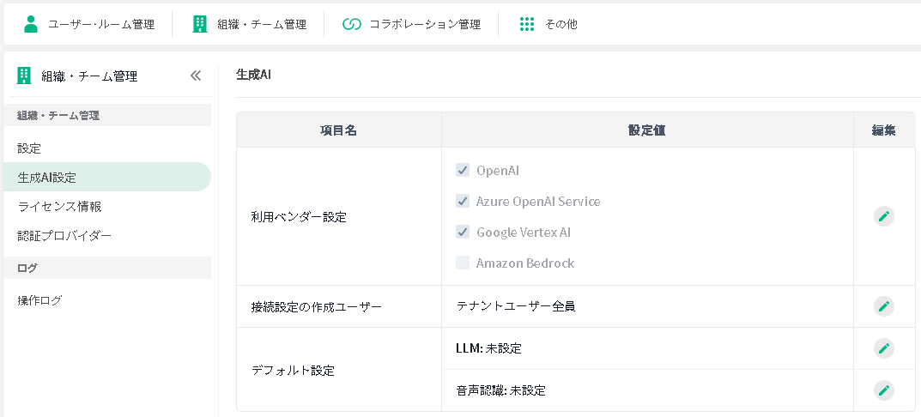Edit the 音声認識 default setting

(883, 390)
